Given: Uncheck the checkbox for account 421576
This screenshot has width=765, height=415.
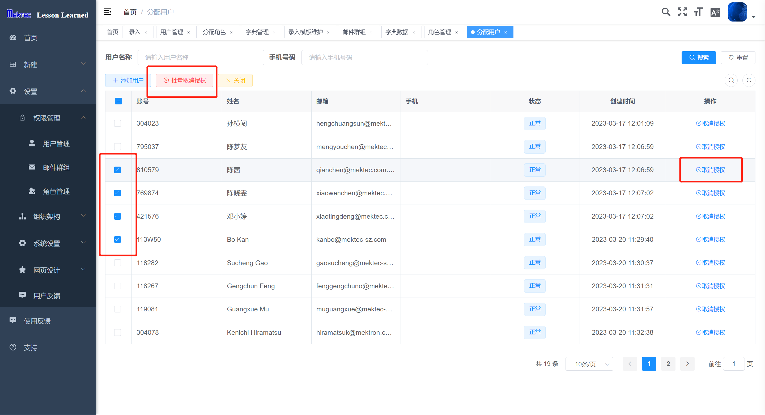Looking at the screenshot, I should pyautogui.click(x=118, y=216).
